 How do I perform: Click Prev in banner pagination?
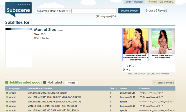(132, 66)
